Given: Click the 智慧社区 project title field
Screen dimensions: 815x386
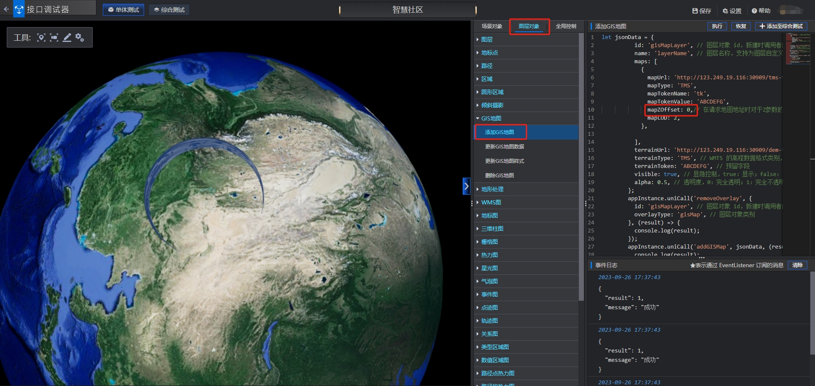Looking at the screenshot, I should (x=407, y=10).
